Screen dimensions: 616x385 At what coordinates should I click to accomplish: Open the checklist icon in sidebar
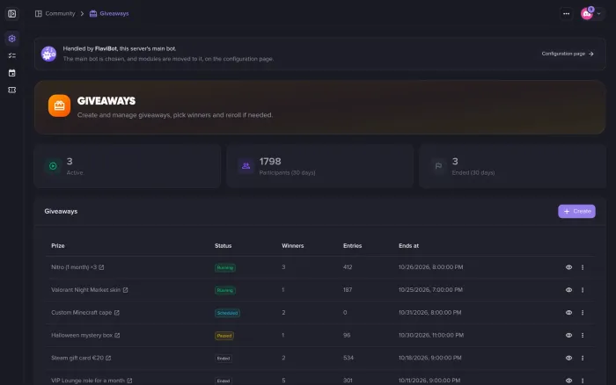tap(11, 55)
